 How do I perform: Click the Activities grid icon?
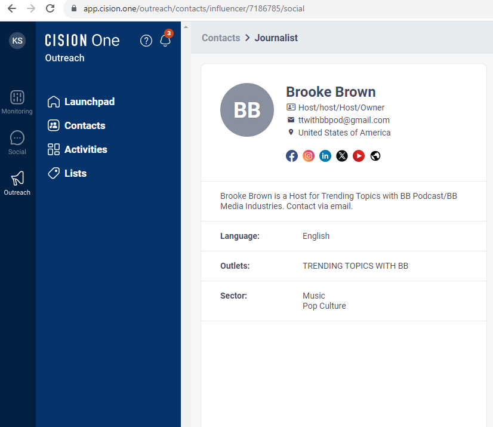(54, 149)
